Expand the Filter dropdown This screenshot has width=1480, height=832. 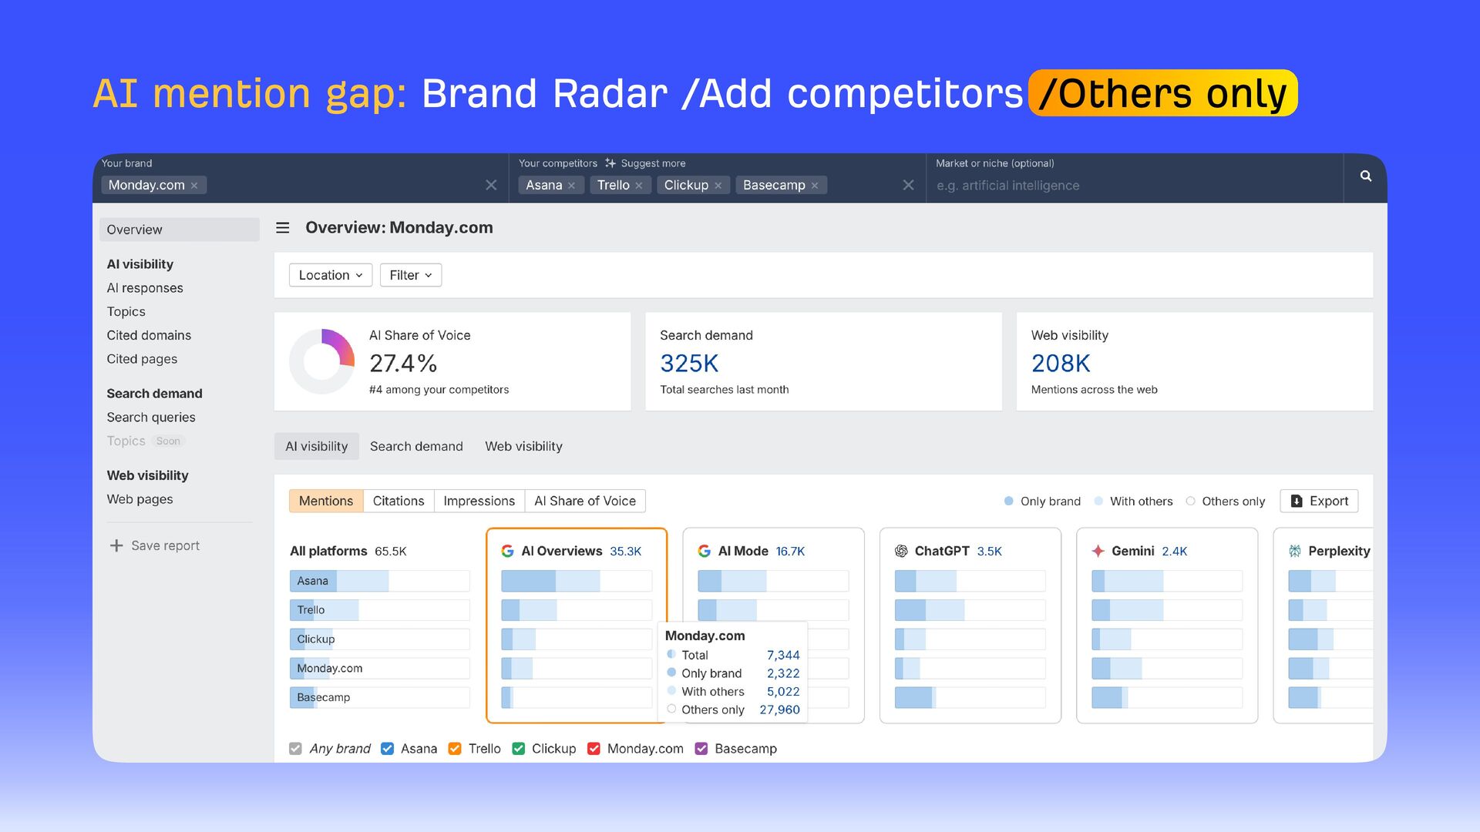[410, 275]
